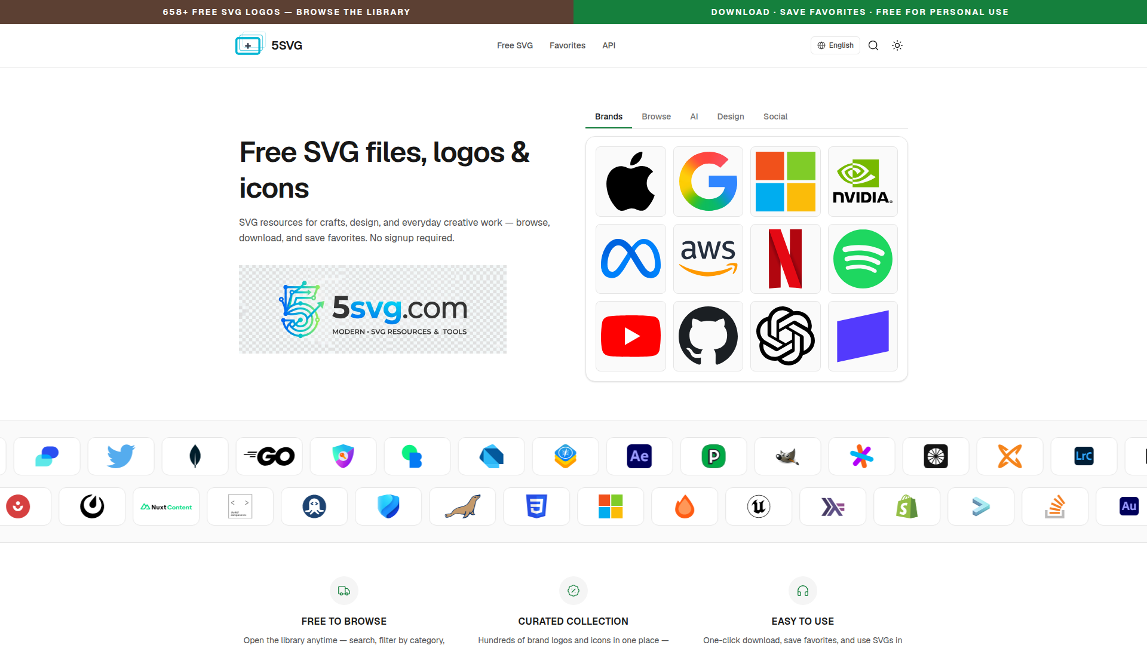Click the Free To Browse truck icon
Viewport: 1147px width, 645px height.
(x=344, y=591)
